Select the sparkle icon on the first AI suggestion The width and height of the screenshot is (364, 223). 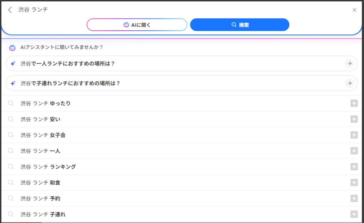13,63
